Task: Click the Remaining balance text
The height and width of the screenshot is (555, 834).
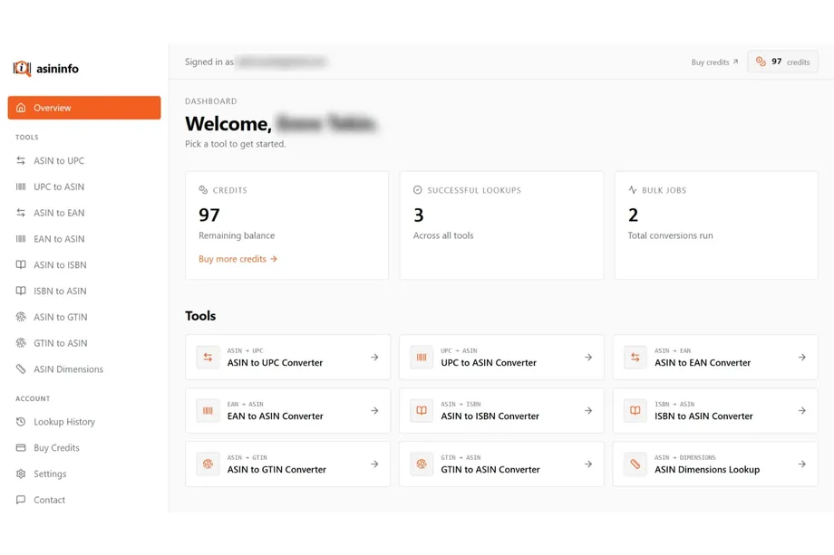Action: [x=237, y=235]
